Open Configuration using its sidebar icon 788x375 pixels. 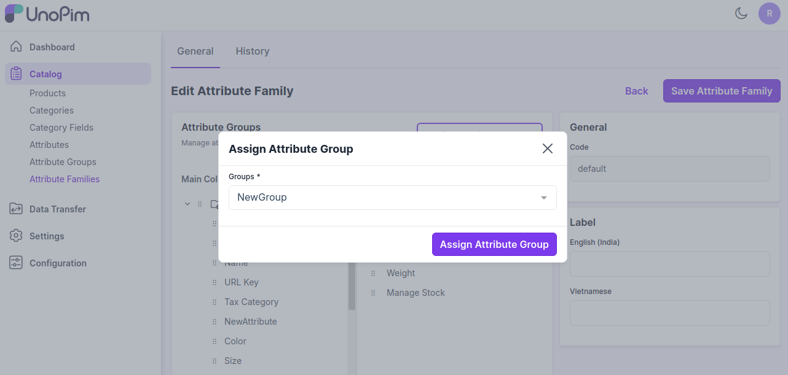[x=15, y=263]
